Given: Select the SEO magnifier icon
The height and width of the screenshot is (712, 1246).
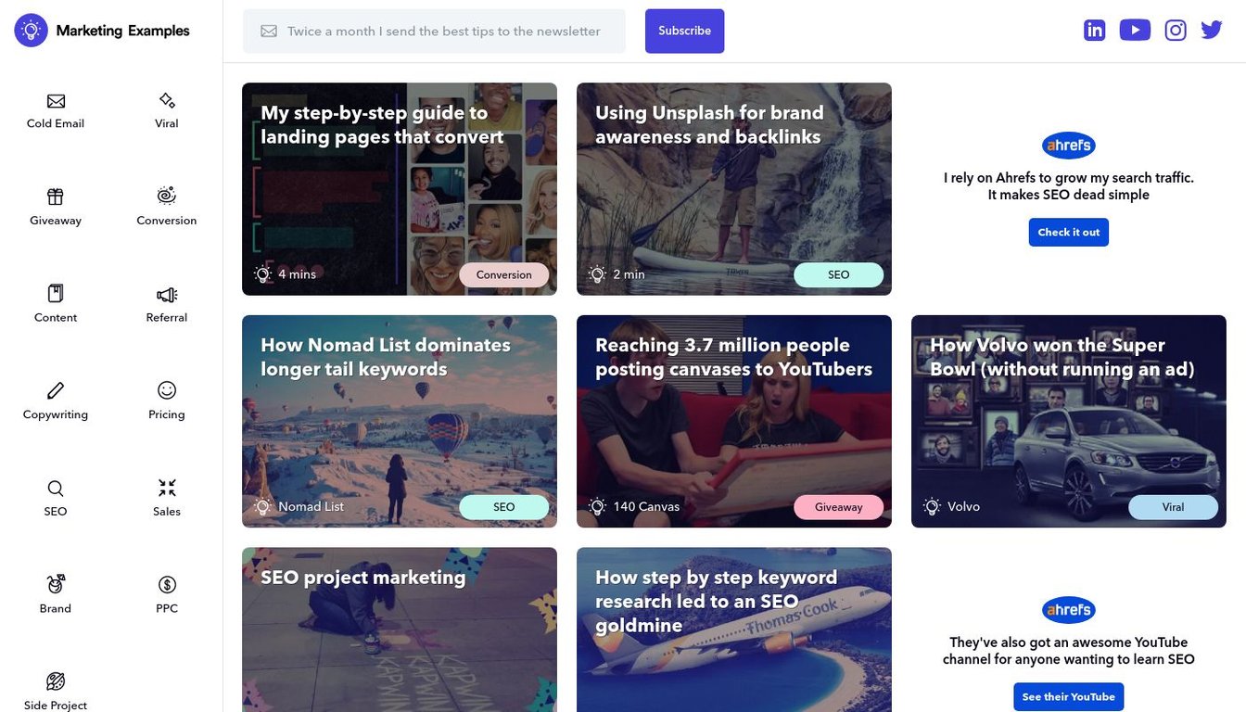Looking at the screenshot, I should 56,488.
